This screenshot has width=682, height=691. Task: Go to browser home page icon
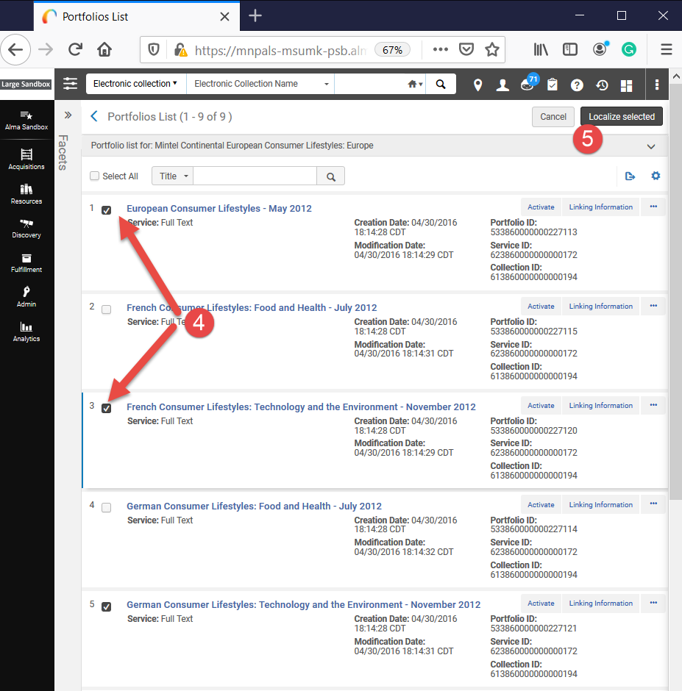click(104, 49)
